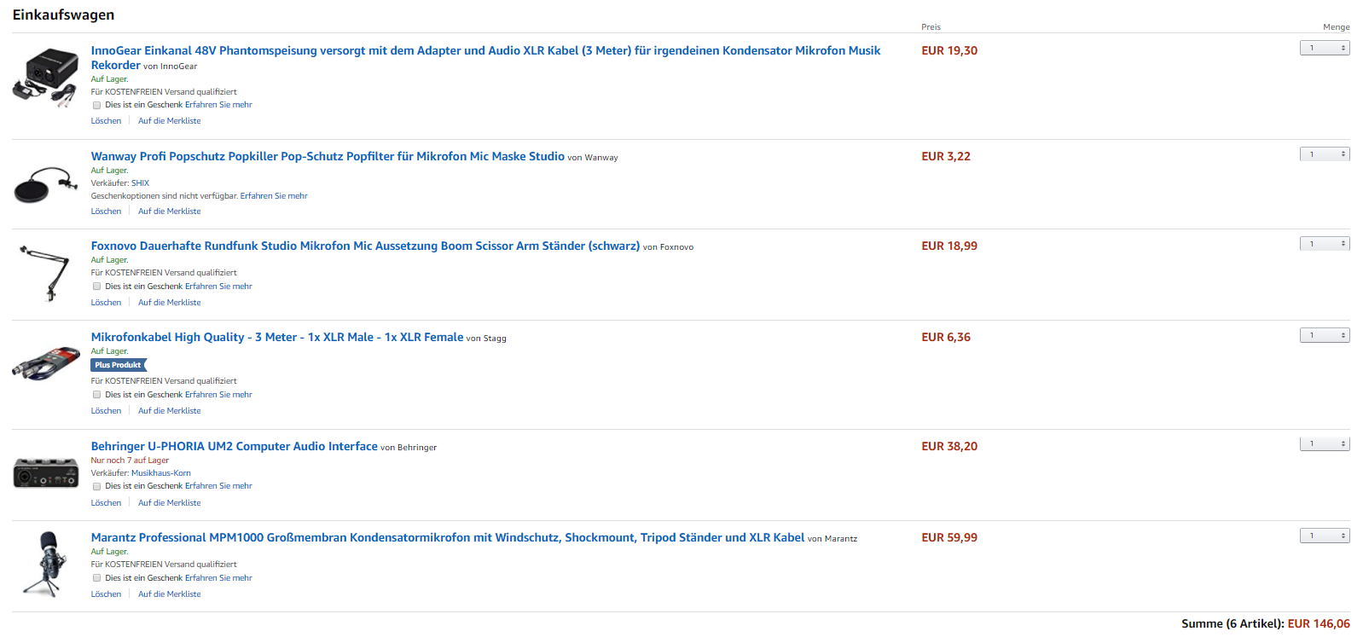
Task: Click Erfahren Sie mehr for Wanway gift options
Action: pyautogui.click(x=273, y=196)
